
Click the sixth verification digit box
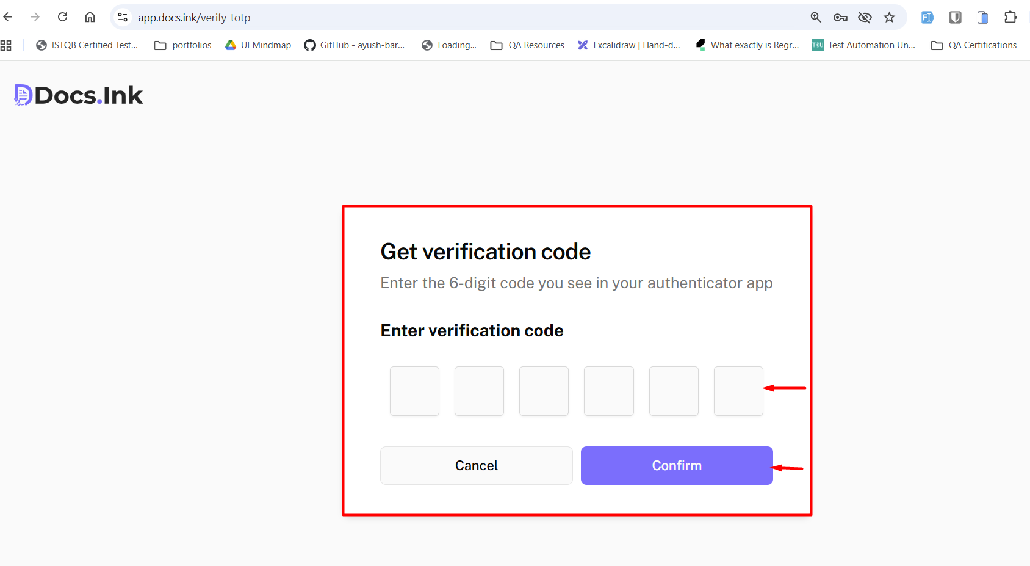click(738, 391)
